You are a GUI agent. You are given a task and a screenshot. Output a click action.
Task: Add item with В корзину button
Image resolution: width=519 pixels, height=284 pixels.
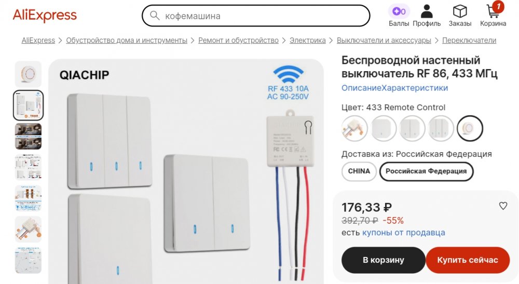(384, 260)
